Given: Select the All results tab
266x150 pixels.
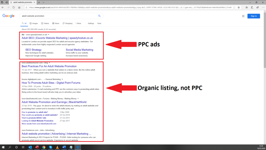Looking at the screenshot, I should [24, 23].
